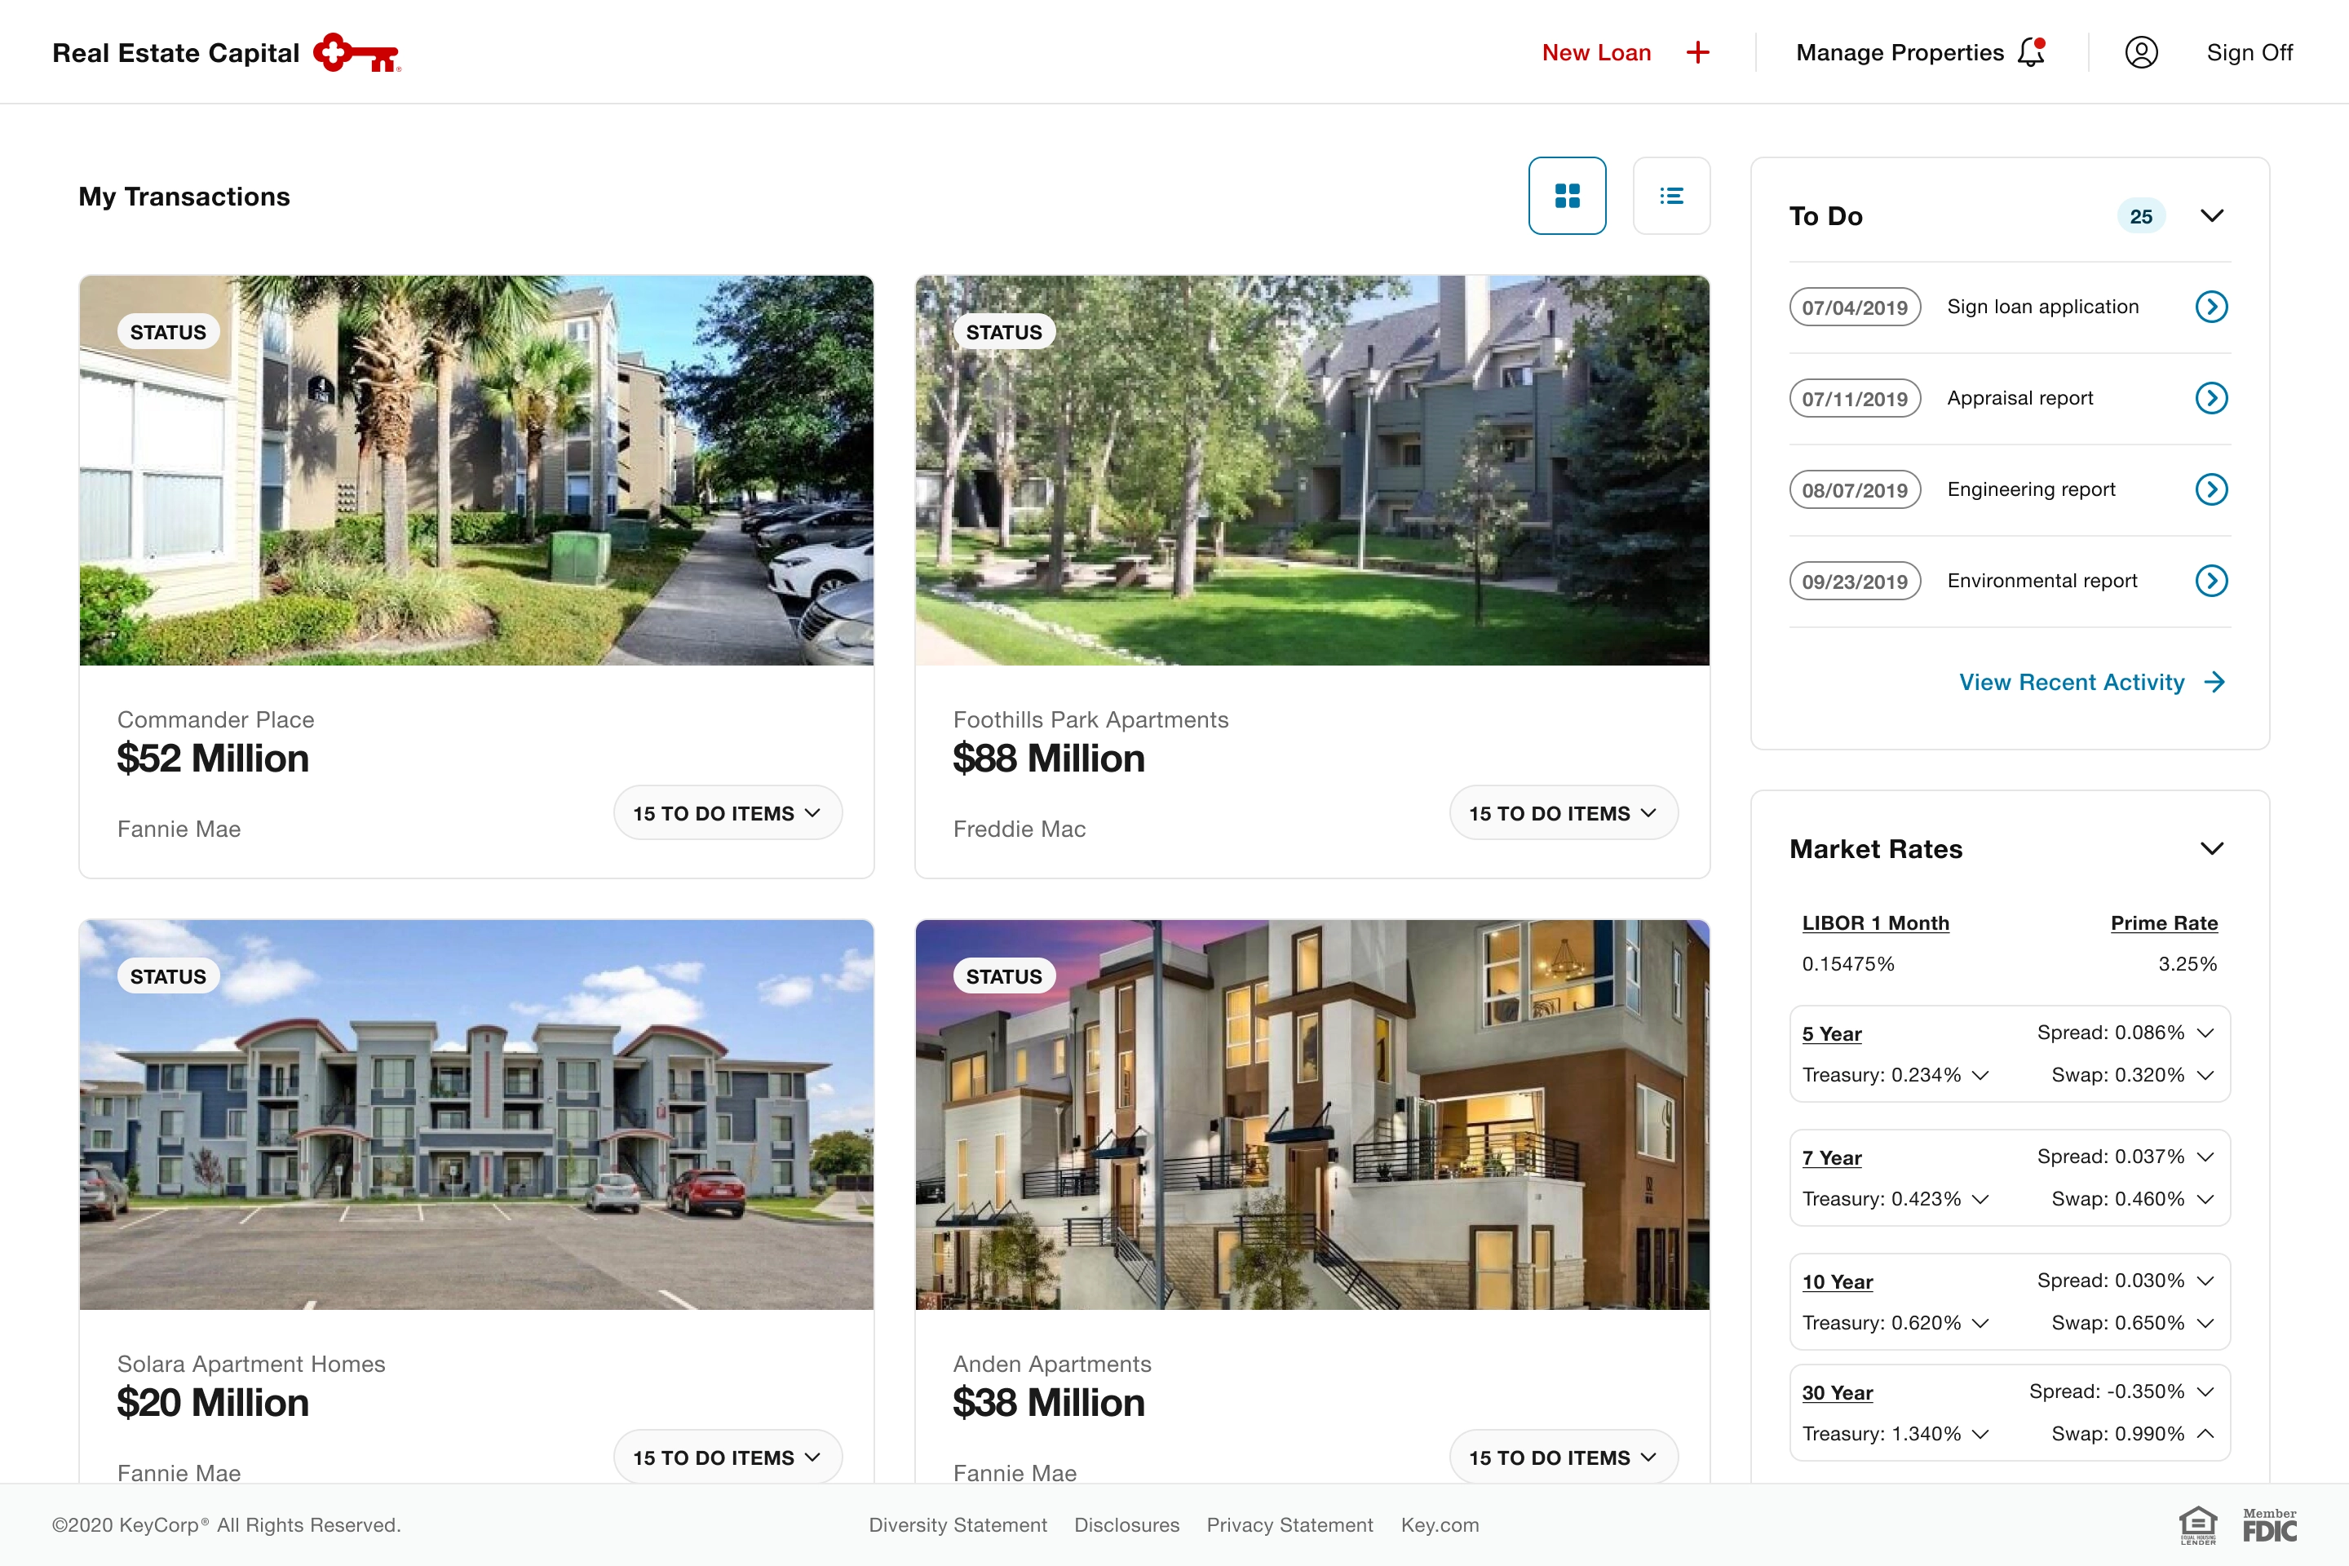Click Sign Off in header
Image resolution: width=2349 pixels, height=1566 pixels.
[2249, 53]
